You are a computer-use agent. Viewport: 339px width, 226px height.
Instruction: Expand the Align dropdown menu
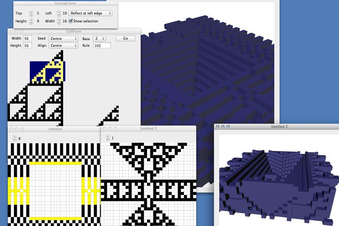63,45
